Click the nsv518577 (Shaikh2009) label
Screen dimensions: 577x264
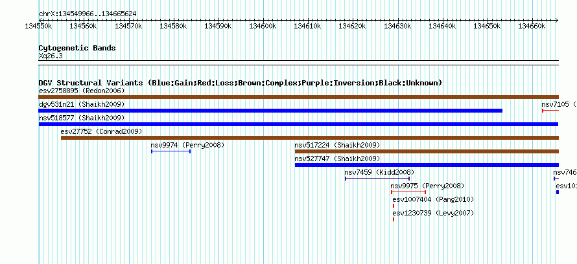(82, 118)
